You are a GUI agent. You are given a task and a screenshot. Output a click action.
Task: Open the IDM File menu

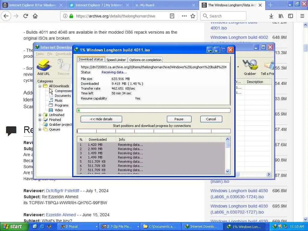[50, 54]
